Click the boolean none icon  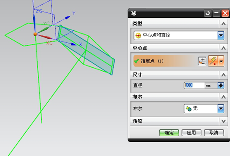click(x=188, y=109)
